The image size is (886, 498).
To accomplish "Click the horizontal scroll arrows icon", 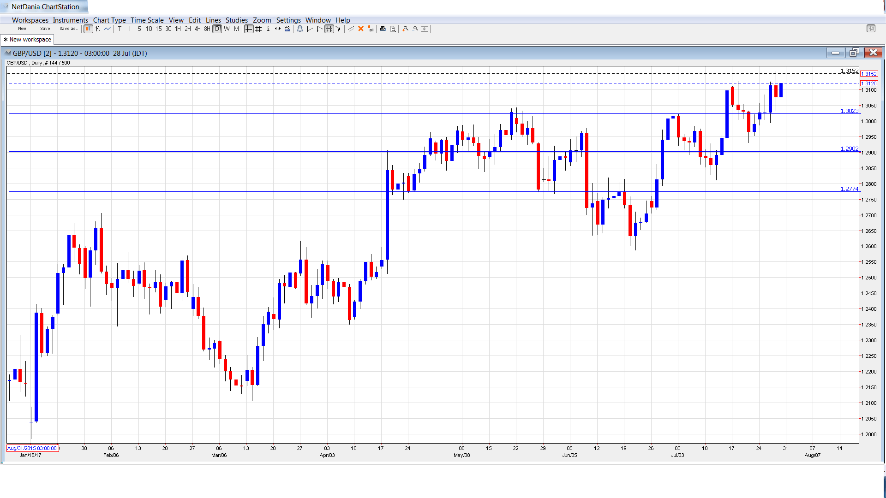I will (x=278, y=29).
